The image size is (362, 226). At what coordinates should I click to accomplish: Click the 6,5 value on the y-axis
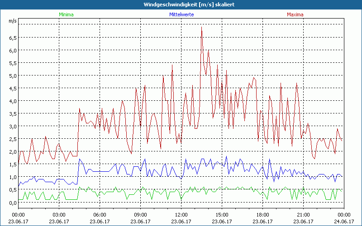(13, 38)
